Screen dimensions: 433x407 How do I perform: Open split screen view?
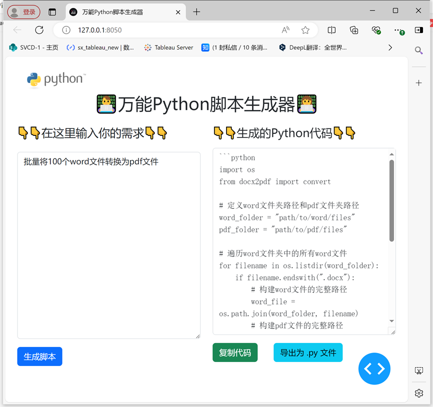[331, 30]
